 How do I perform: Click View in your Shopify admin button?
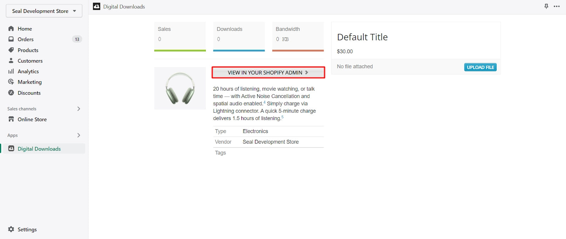(268, 72)
